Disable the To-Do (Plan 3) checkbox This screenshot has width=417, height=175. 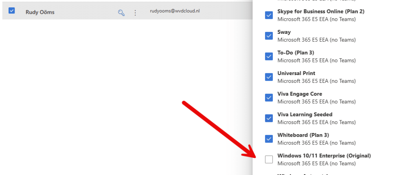[269, 56]
